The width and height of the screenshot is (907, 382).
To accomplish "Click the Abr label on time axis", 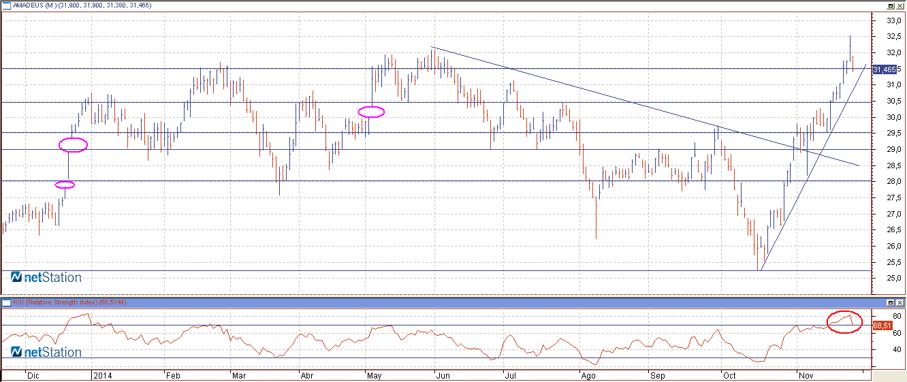I will 307,375.
